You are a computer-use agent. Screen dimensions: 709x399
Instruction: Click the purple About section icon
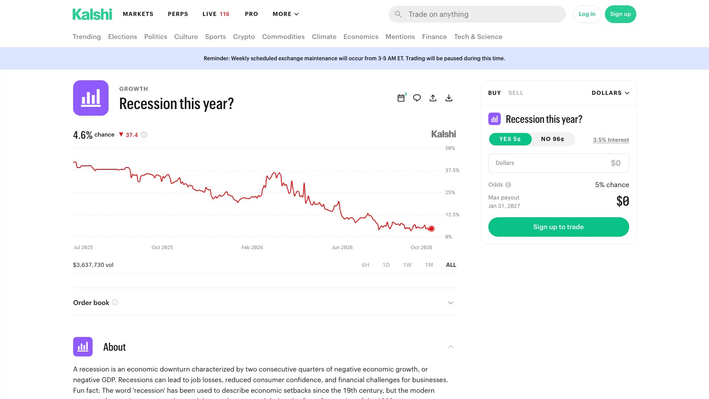tap(83, 347)
